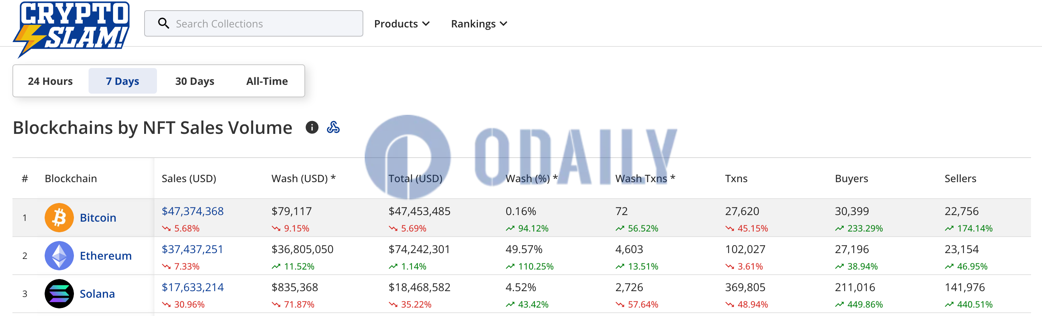
Task: Click Ethereum wash value $36,805,050
Action: [303, 249]
